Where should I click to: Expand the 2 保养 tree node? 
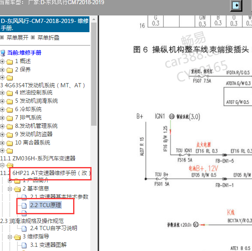pyautogui.click(x=2, y=70)
